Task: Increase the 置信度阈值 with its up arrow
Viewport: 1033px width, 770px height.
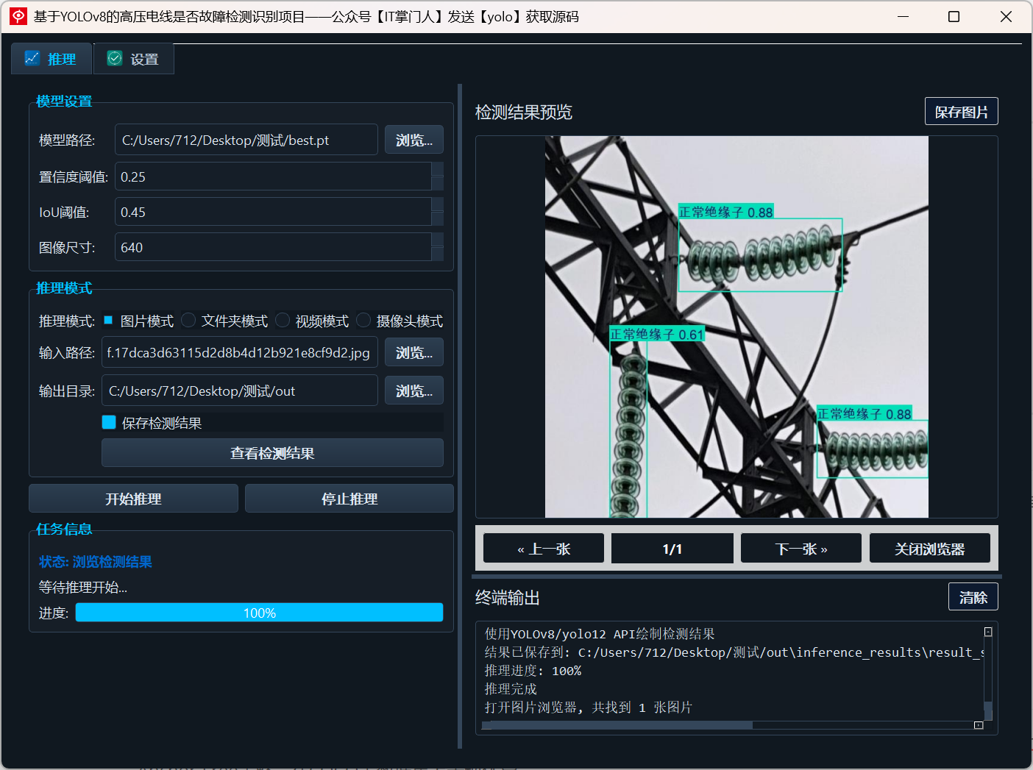Action: pos(437,169)
